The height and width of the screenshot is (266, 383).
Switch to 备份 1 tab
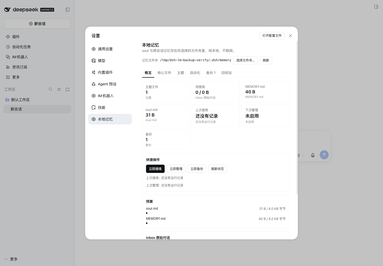point(211,73)
